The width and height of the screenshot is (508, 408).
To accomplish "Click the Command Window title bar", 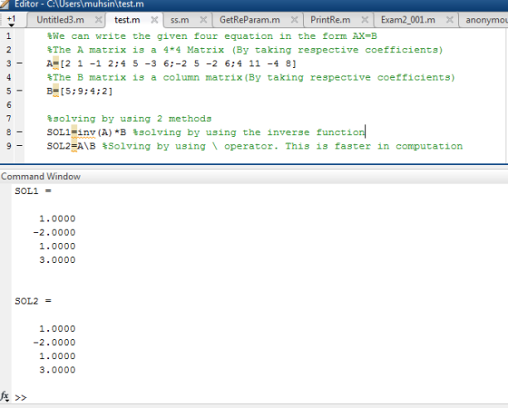I will click(x=254, y=177).
